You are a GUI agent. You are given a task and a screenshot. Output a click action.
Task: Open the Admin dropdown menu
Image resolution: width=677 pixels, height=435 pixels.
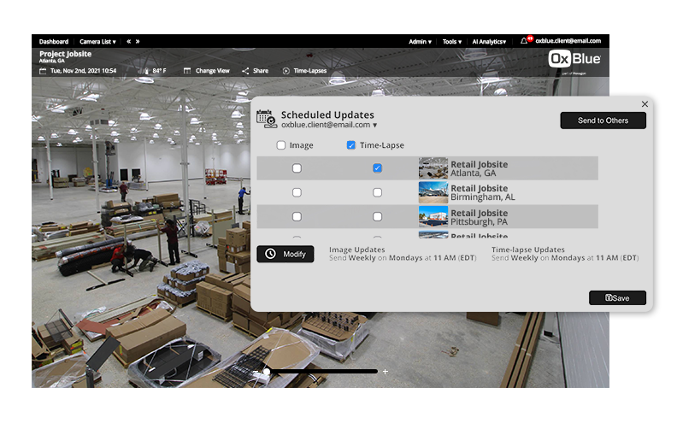(x=420, y=42)
